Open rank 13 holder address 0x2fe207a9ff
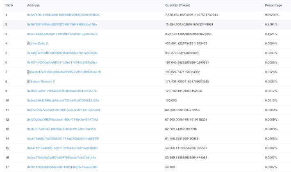This screenshot has height=172, width=291. [x=61, y=129]
